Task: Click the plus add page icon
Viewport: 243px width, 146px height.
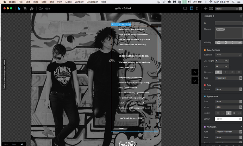Action: [205, 8]
